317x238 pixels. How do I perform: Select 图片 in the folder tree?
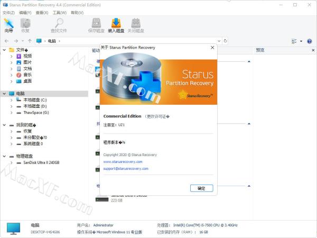pyautogui.click(x=27, y=62)
